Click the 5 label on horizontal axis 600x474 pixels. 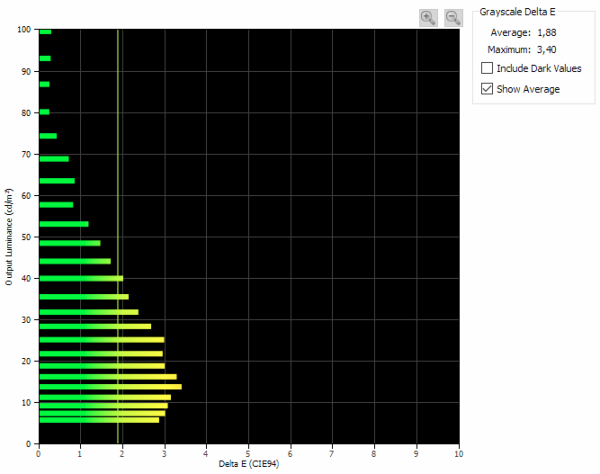248,453
